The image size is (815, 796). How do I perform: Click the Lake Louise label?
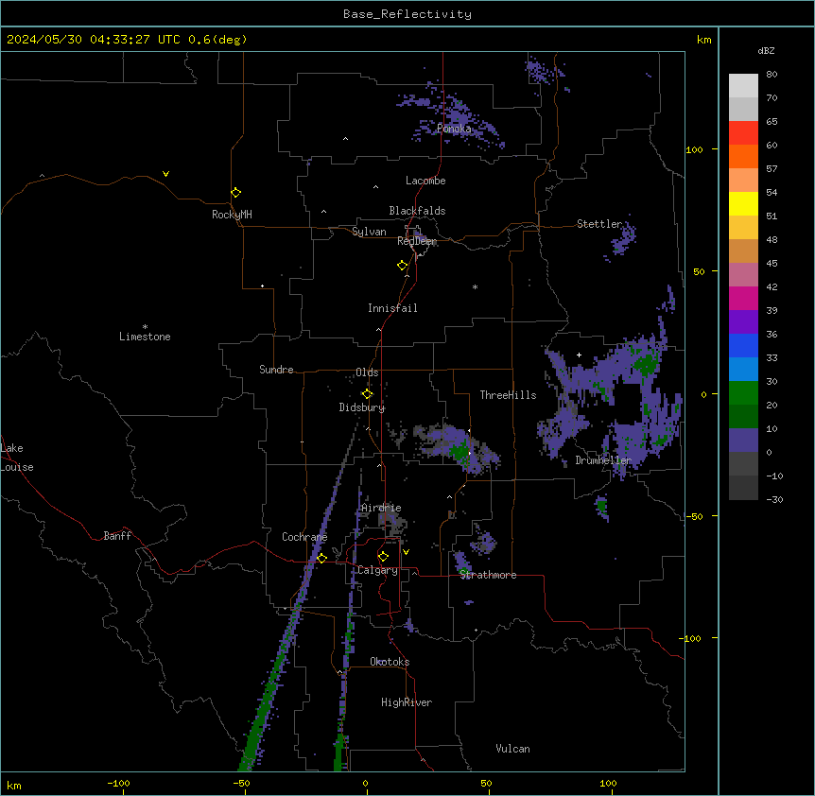coord(17,458)
